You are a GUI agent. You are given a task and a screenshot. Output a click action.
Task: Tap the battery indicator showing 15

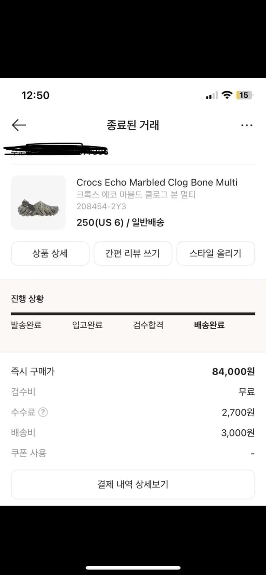pos(245,95)
